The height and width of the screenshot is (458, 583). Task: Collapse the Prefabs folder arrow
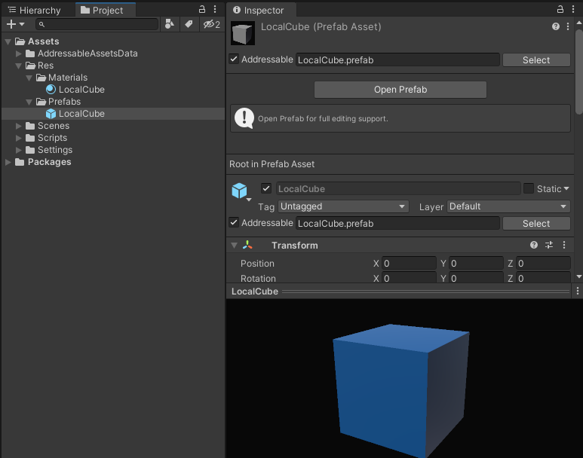pos(29,102)
